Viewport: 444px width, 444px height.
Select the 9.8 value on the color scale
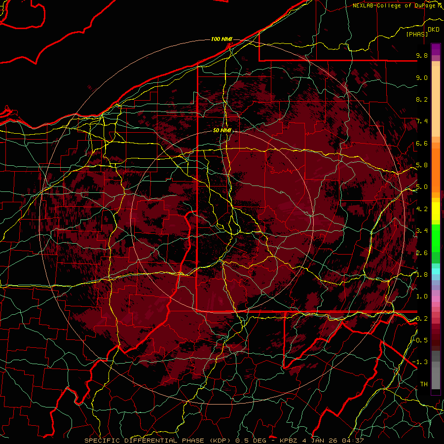[x=422, y=55]
